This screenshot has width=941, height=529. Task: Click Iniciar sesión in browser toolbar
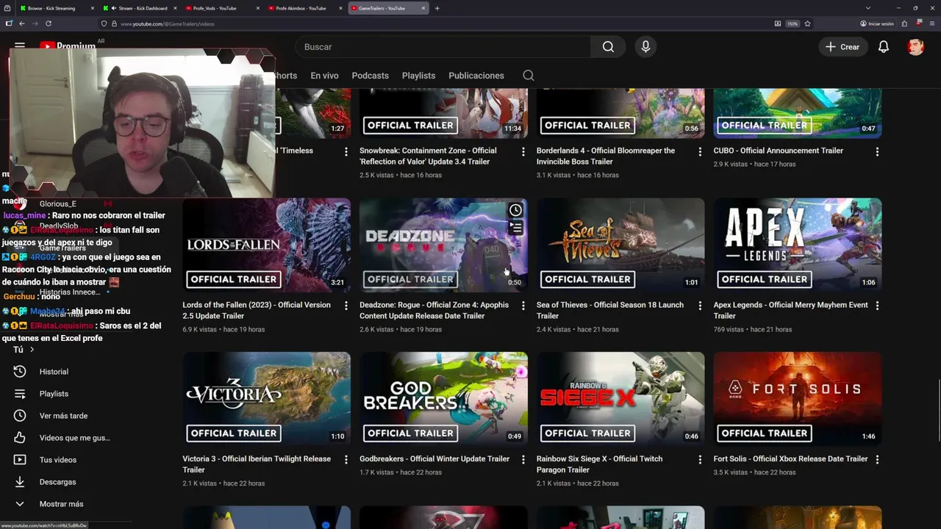coord(877,24)
